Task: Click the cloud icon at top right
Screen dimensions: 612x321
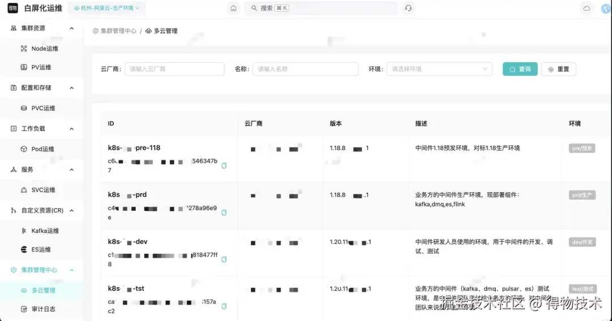Action: tap(586, 8)
